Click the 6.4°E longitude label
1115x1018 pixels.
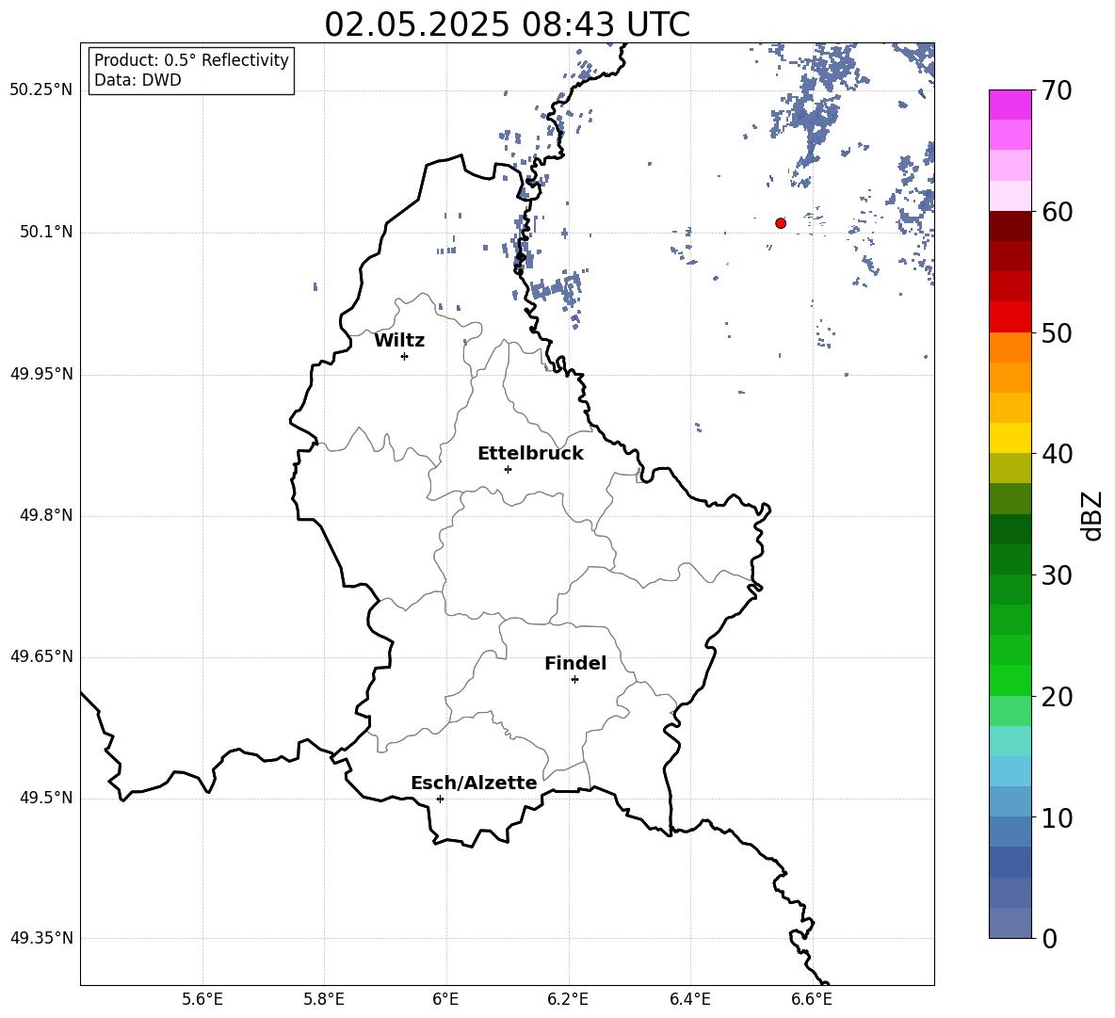(689, 999)
